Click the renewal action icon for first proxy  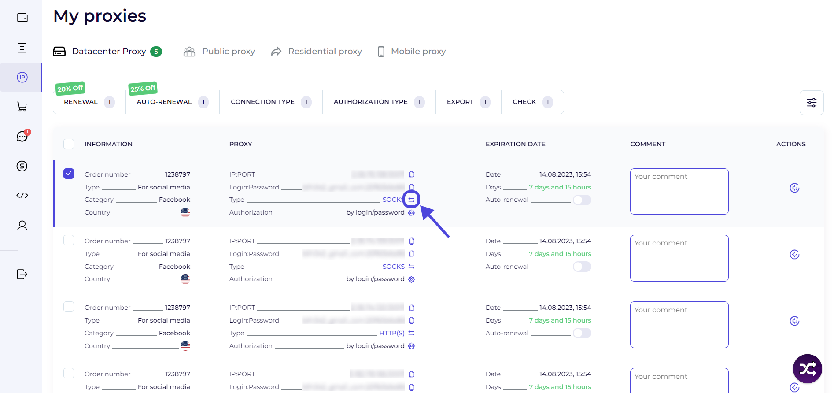pos(794,188)
